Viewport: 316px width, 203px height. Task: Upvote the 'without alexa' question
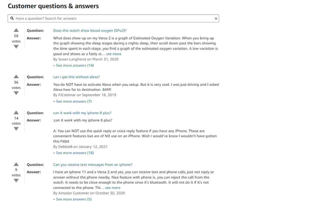click(x=16, y=77)
